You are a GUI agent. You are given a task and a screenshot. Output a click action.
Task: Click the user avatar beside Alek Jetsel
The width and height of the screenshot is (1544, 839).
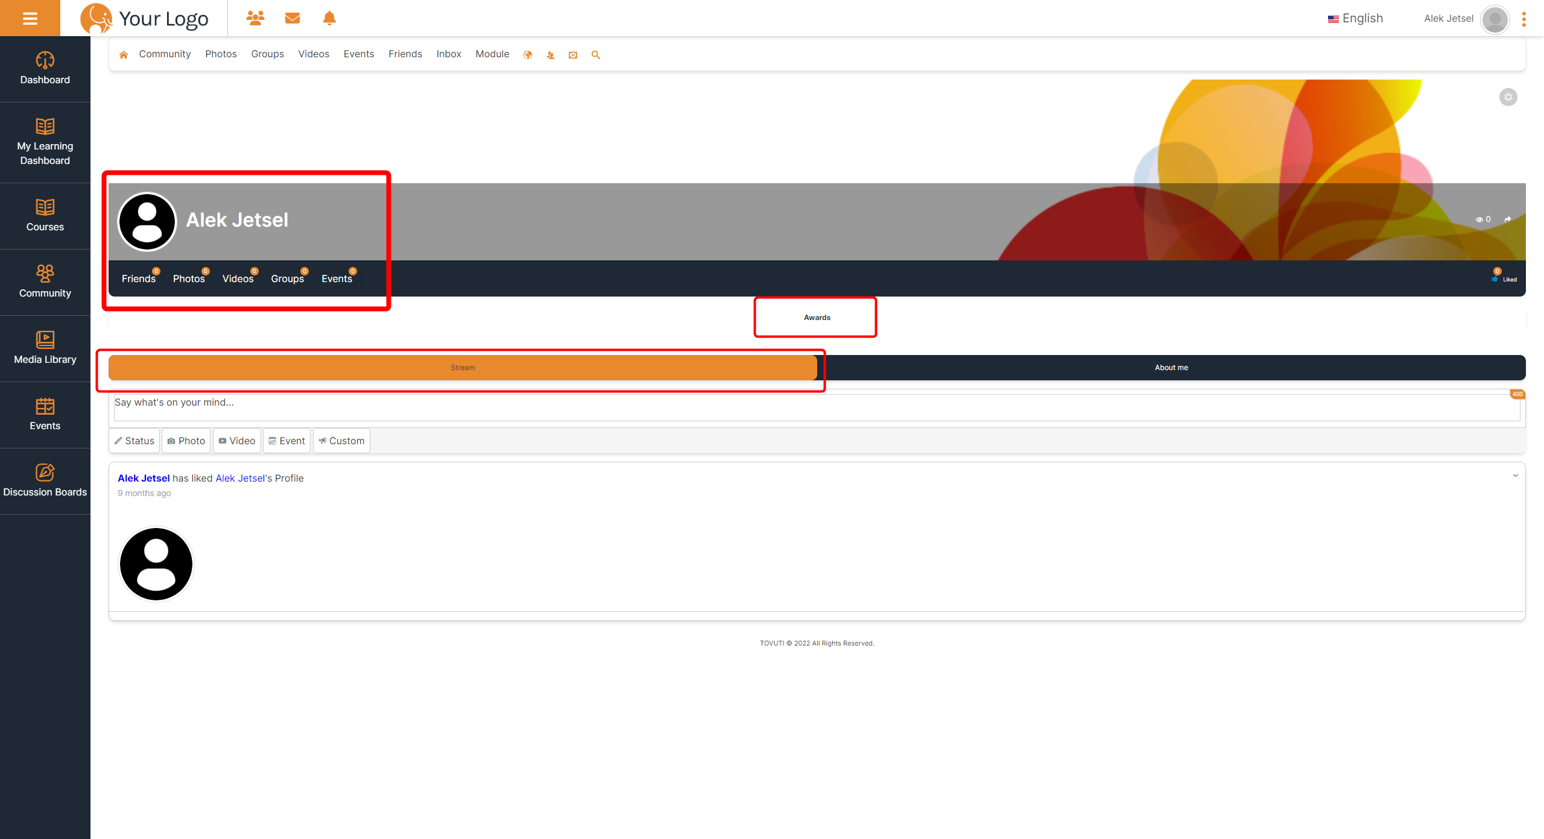coord(1495,20)
